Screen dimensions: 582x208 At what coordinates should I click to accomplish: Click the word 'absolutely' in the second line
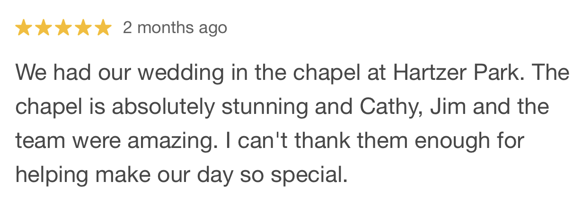click(x=163, y=107)
